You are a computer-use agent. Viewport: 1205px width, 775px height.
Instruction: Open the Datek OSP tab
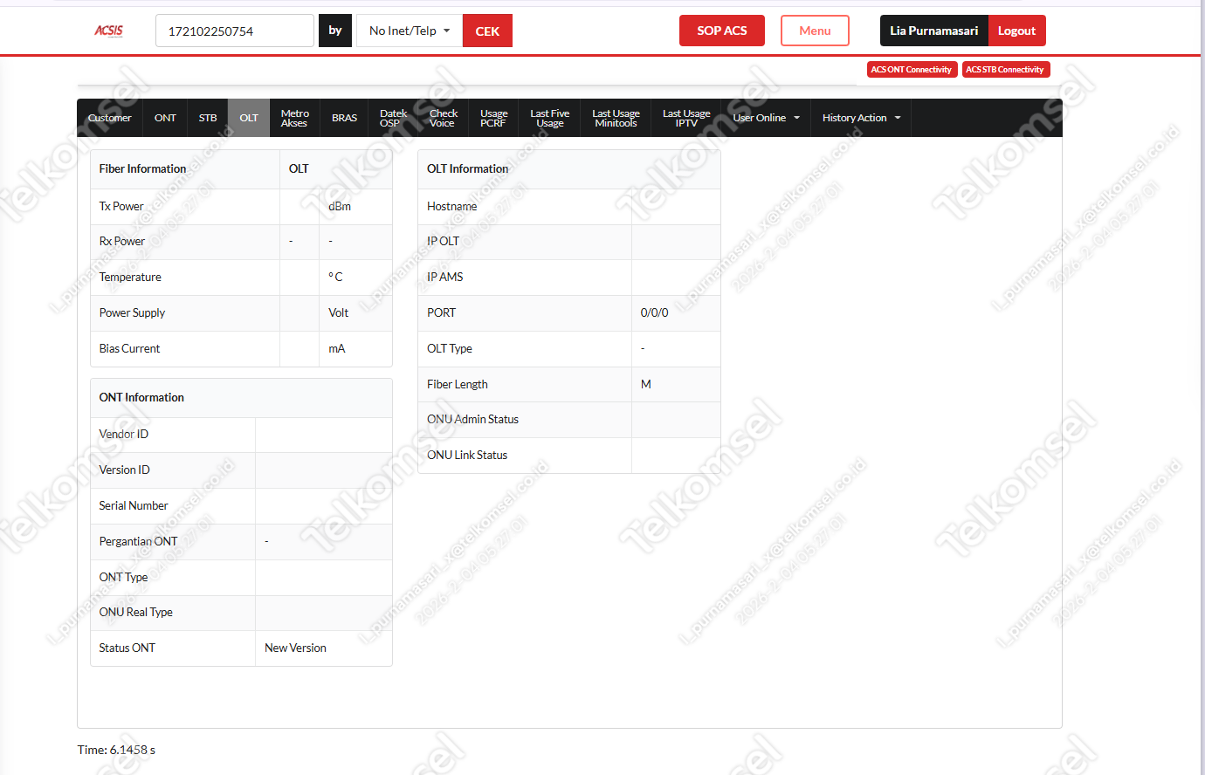pyautogui.click(x=394, y=118)
